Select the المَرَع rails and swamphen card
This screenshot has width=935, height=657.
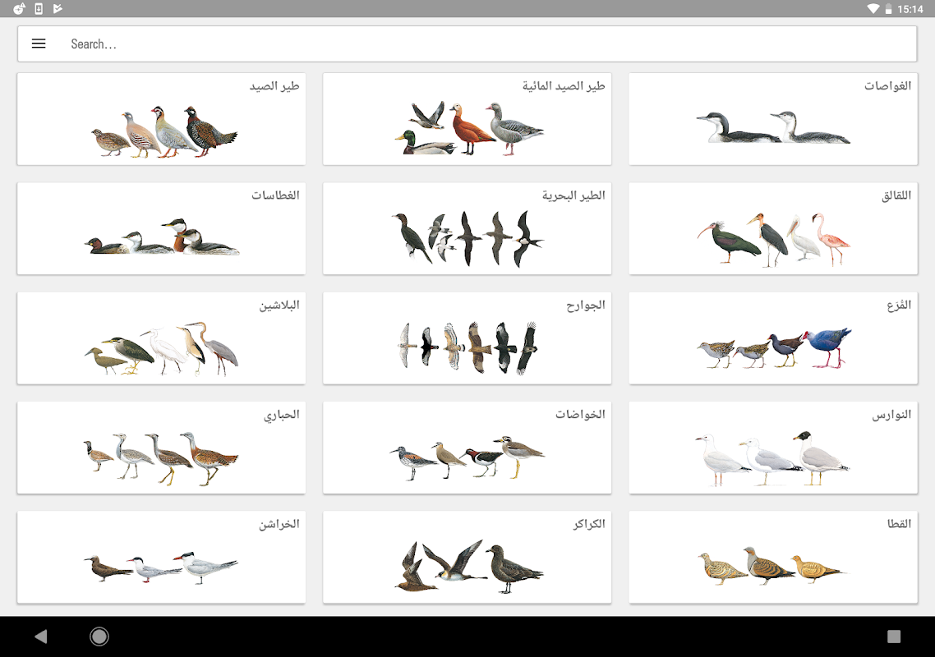pyautogui.click(x=773, y=338)
